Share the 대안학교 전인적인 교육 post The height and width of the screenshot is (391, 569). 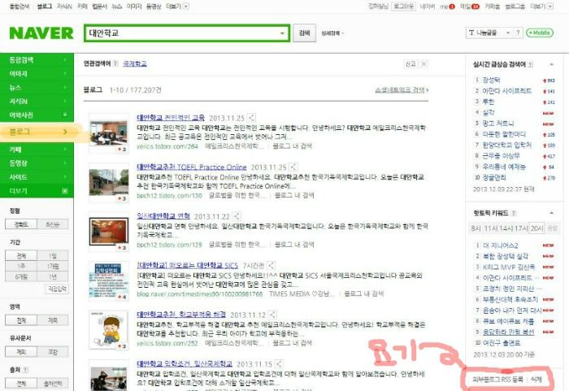pyautogui.click(x=251, y=118)
